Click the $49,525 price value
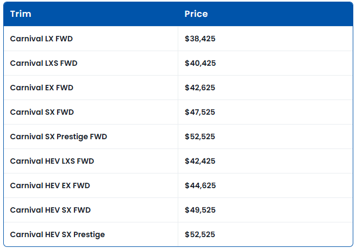 coord(200,210)
